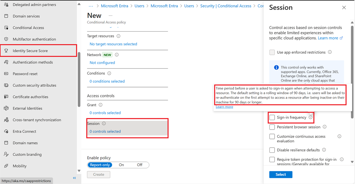
Task: Click info icon beside Customize continuous access evaluation
Action: [x=339, y=136]
